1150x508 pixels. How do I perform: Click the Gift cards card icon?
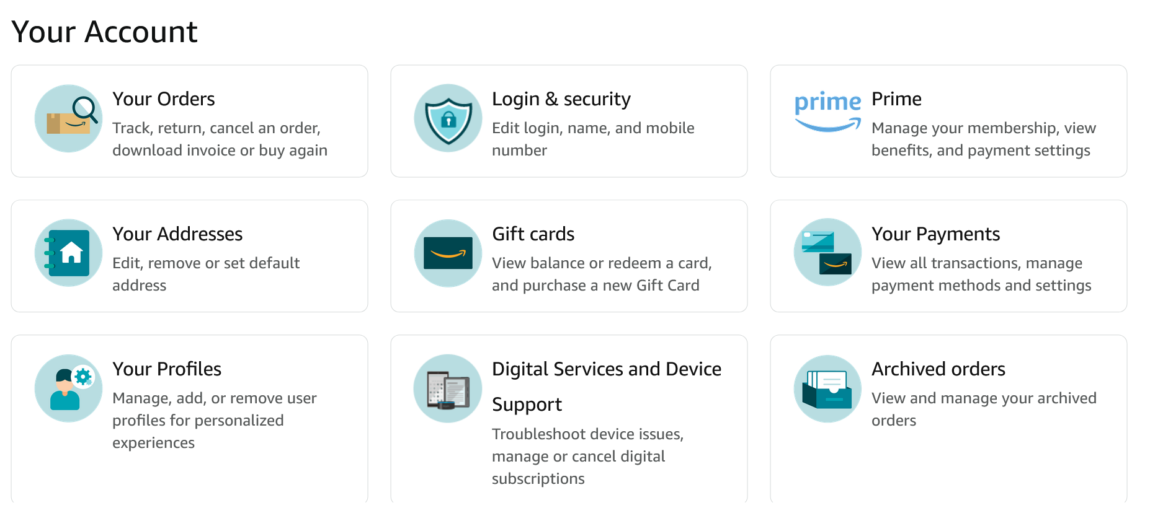(448, 253)
